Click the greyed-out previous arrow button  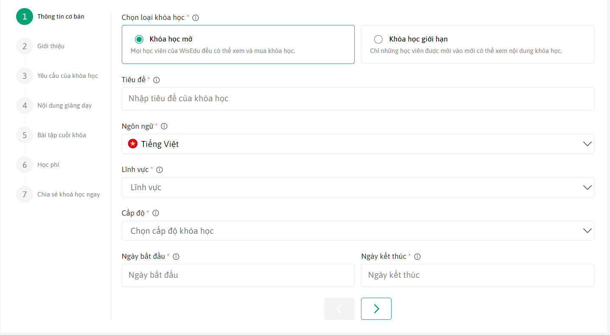tap(339, 309)
